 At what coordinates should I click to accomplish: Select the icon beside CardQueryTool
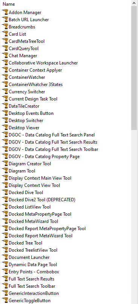pyautogui.click(x=5, y=48)
